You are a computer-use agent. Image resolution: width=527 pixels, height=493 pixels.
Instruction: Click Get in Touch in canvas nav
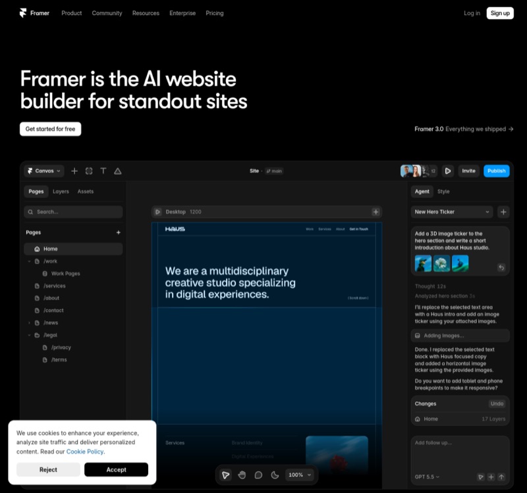pyautogui.click(x=358, y=229)
